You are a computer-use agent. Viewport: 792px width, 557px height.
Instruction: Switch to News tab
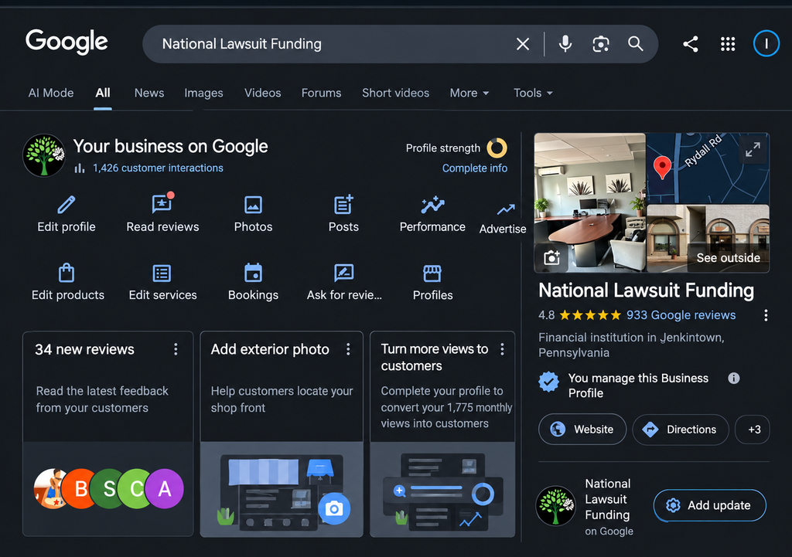[x=149, y=93]
